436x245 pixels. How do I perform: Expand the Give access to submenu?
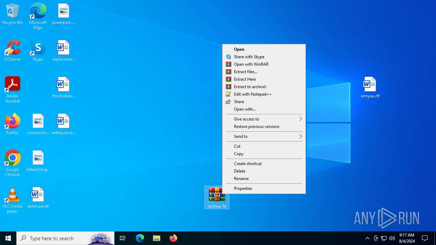pyautogui.click(x=264, y=119)
